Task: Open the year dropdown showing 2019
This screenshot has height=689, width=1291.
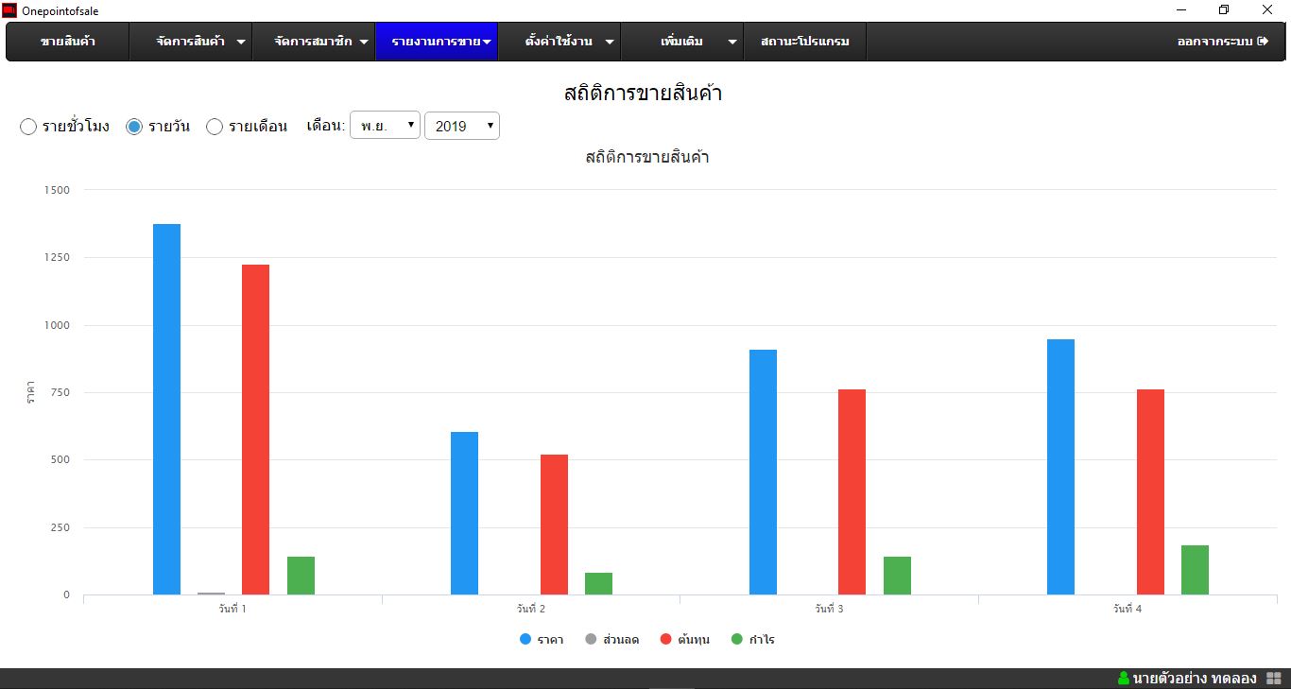Action: click(x=461, y=126)
